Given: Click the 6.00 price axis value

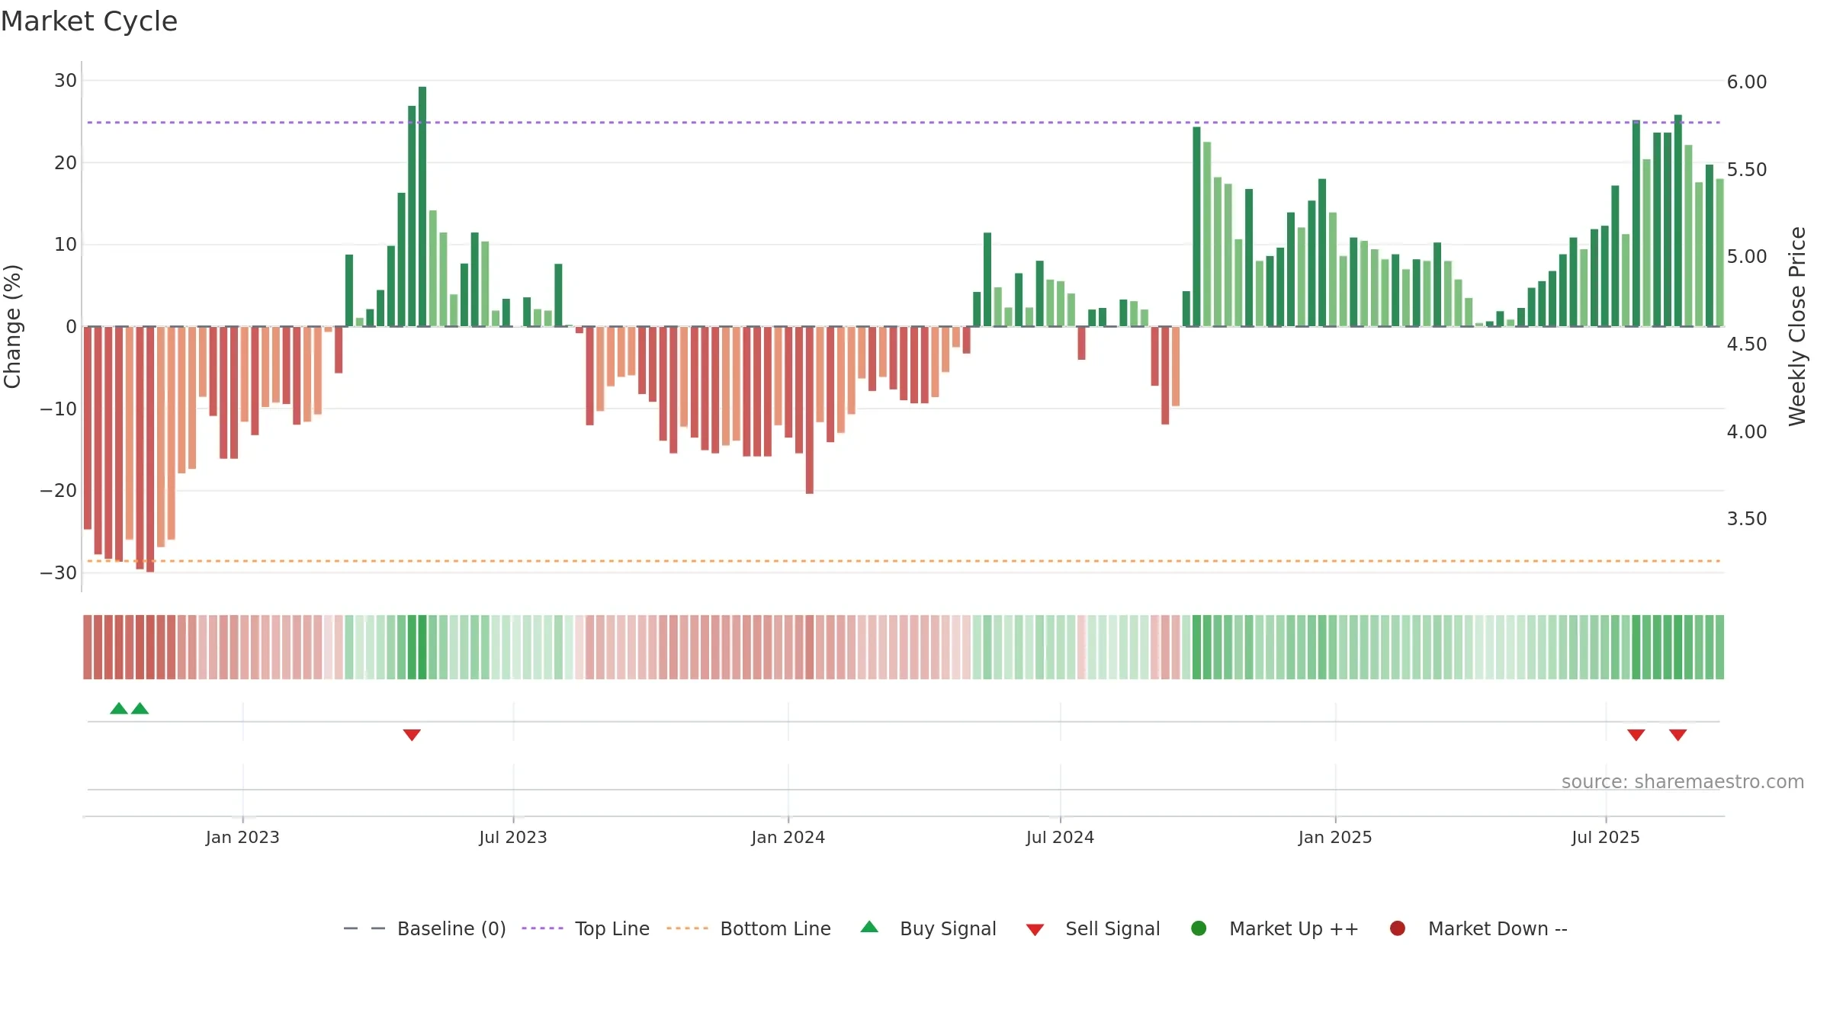Looking at the screenshot, I should point(1747,82).
